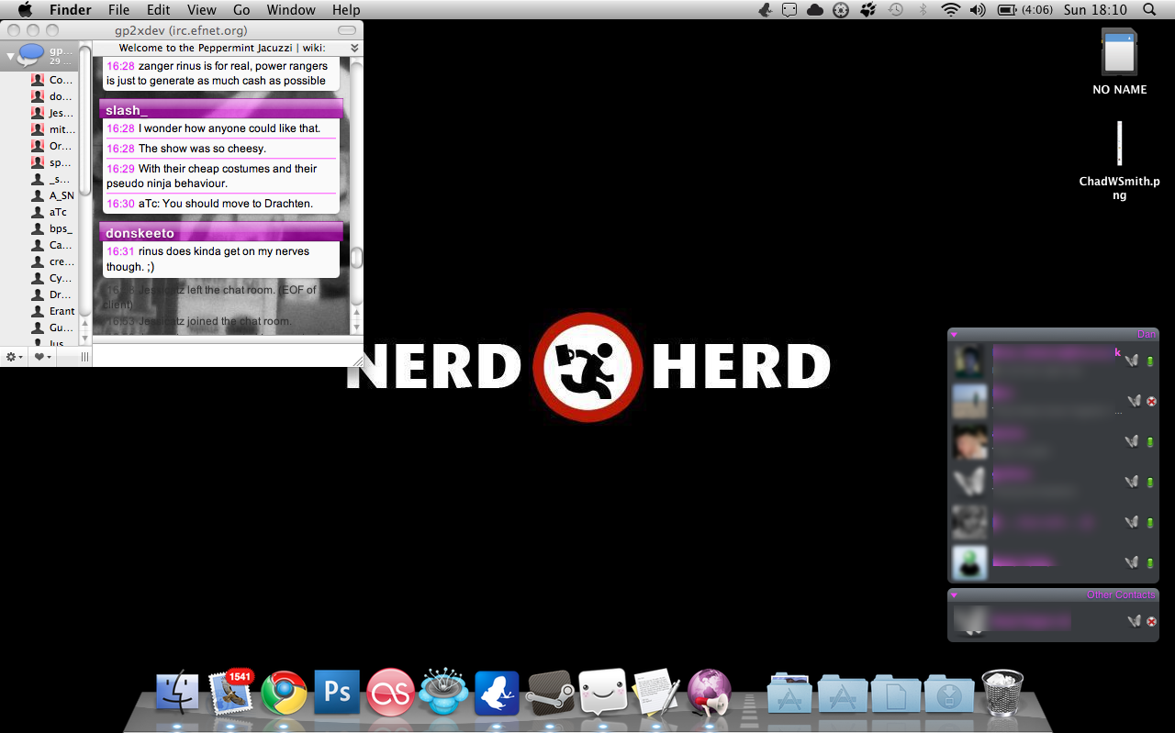Collapse the gp2xdev channel group triangle

click(10, 56)
